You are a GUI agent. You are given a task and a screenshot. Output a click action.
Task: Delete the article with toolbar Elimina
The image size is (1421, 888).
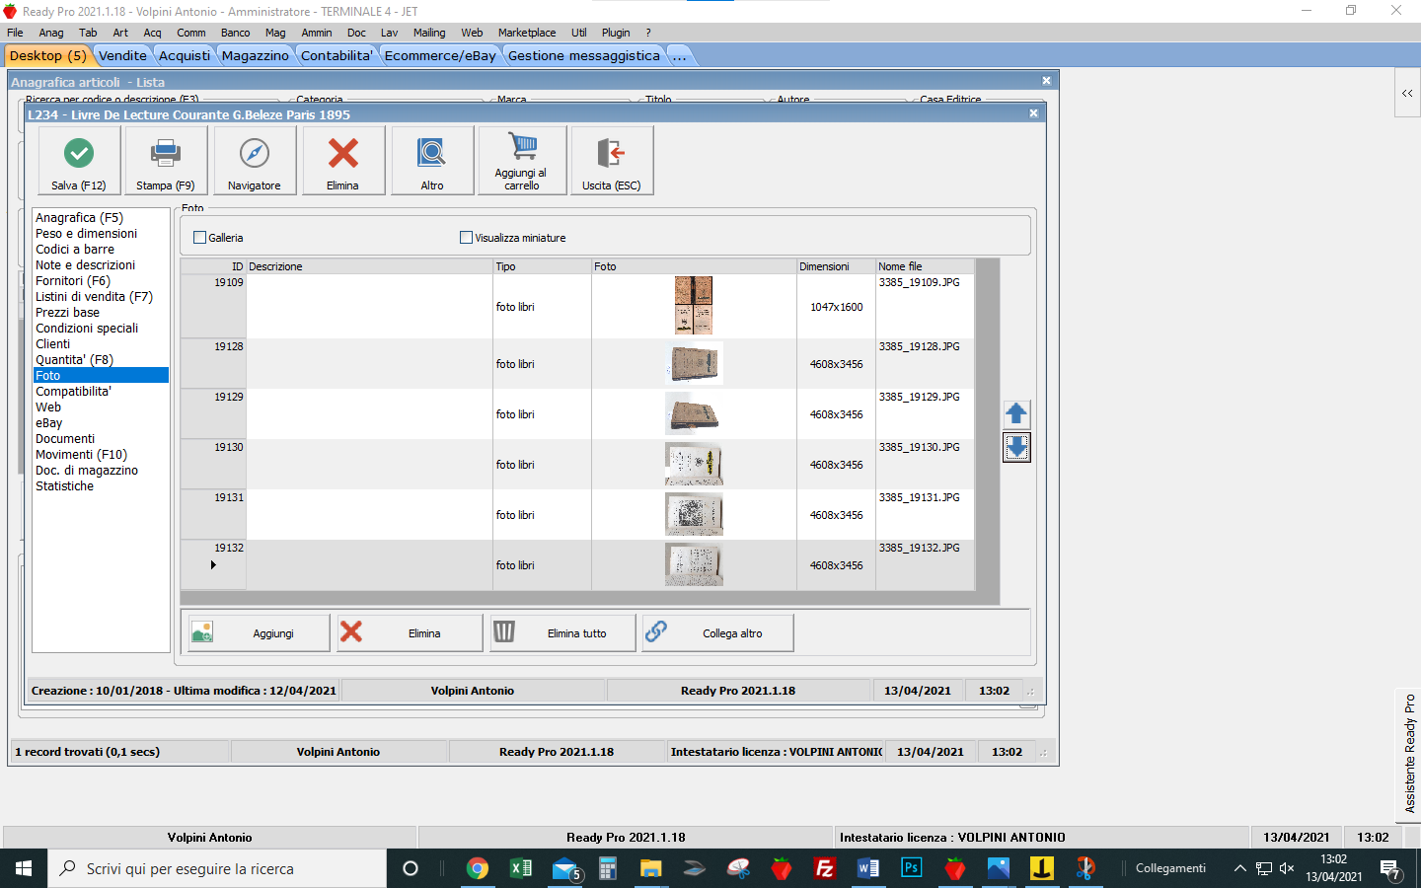[x=342, y=160]
